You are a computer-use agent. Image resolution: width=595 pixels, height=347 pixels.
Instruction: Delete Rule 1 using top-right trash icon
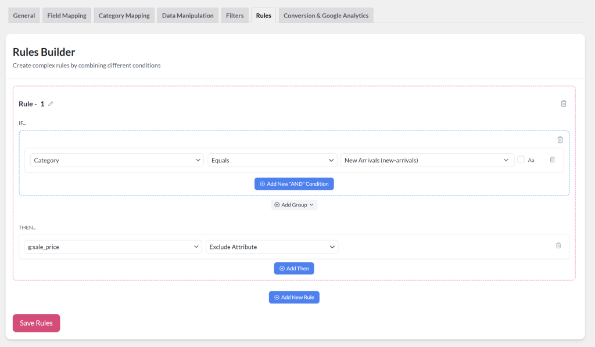[563, 103]
